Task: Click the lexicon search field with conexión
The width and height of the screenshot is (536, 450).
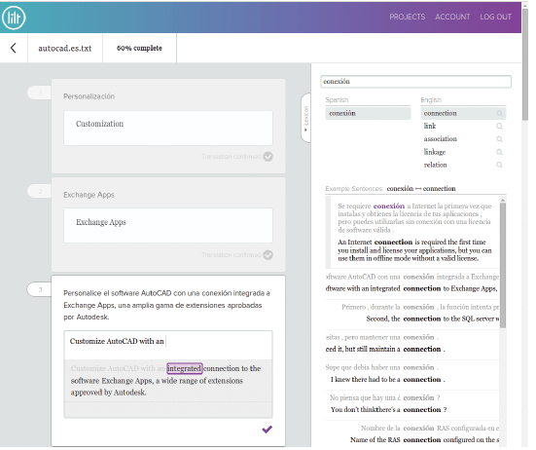Action: [x=415, y=82]
